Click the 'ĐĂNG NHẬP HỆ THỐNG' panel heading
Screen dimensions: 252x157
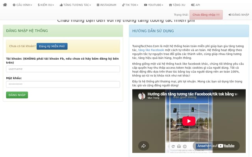point(27,31)
